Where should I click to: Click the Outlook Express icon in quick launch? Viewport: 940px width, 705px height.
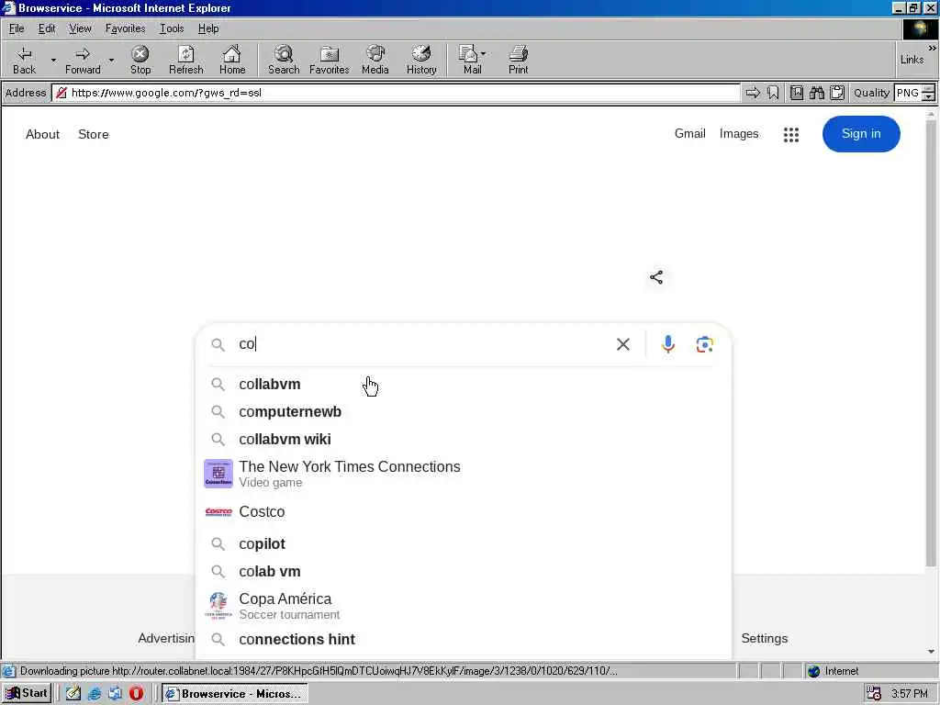(x=115, y=694)
